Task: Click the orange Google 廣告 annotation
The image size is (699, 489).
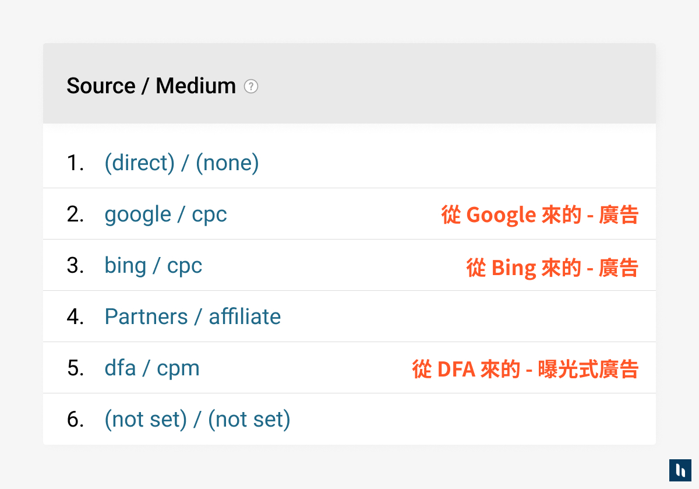Action: pos(539,215)
